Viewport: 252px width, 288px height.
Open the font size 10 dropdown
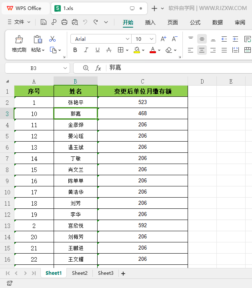152,39
